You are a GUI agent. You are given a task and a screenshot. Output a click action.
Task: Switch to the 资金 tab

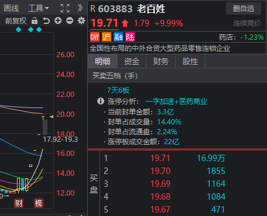click(x=132, y=61)
